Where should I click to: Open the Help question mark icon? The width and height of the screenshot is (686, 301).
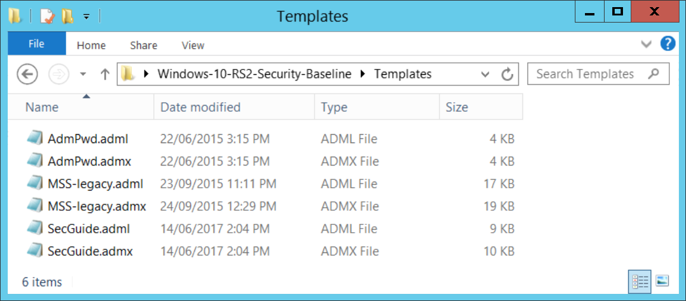668,44
